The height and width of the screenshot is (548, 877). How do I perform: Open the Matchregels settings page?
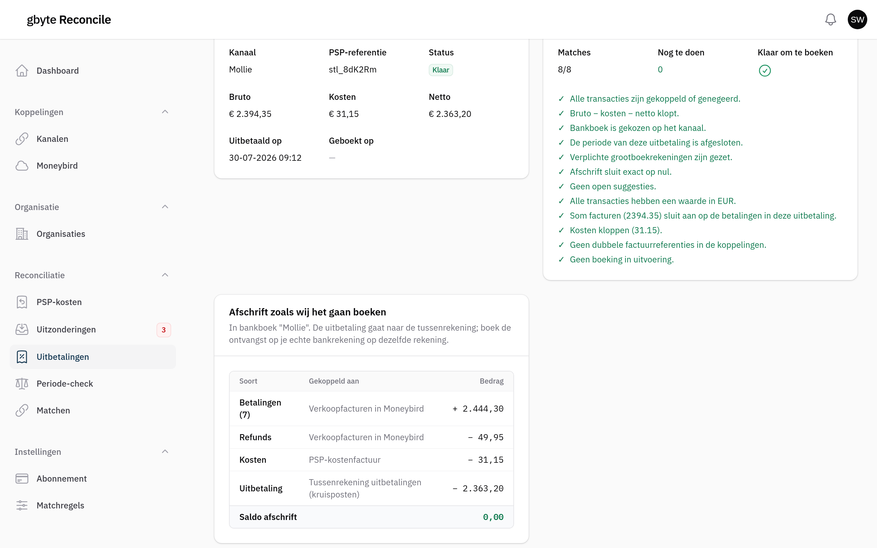[x=93, y=505]
